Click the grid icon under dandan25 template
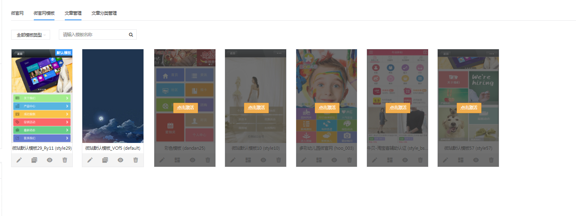Viewport: 576px width, 216px height. [x=177, y=160]
